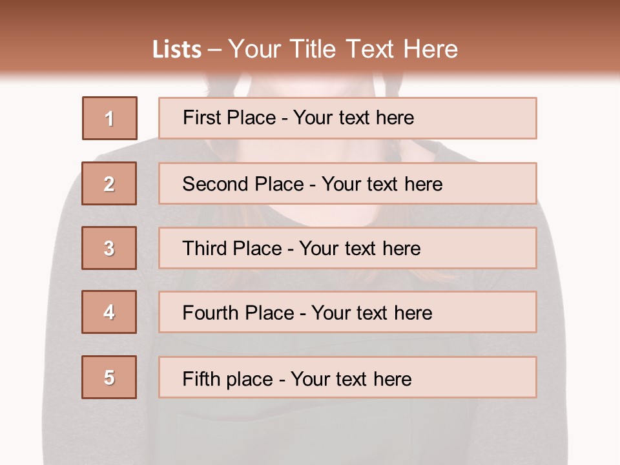620x465 pixels.
Task: Click the bold 'Lists' word in title
Action: 177,50
